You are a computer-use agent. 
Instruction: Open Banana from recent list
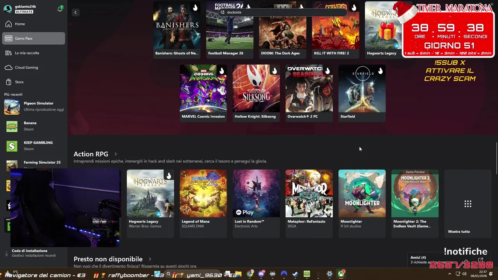point(34,126)
